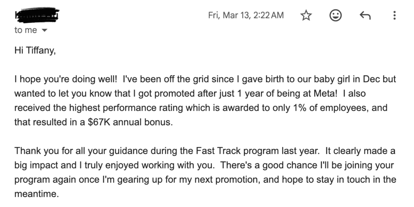This screenshot has width=414, height=207.
Task: Open the three-dot More options menu
Action: [394, 15]
